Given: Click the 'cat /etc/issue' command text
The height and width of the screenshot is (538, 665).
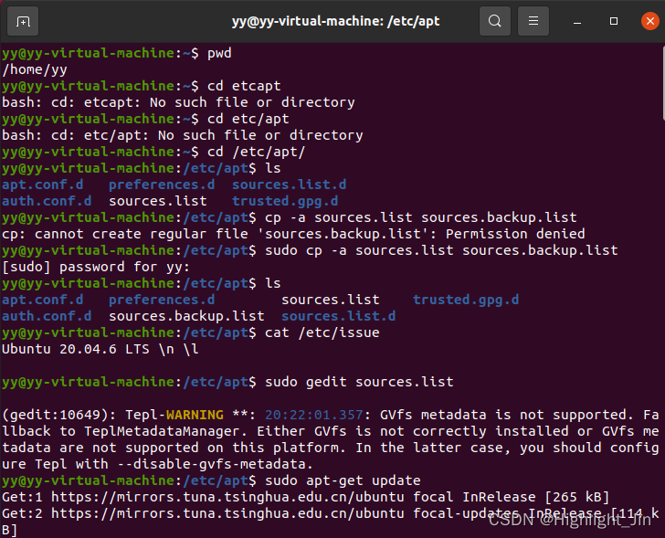Looking at the screenshot, I should [322, 332].
